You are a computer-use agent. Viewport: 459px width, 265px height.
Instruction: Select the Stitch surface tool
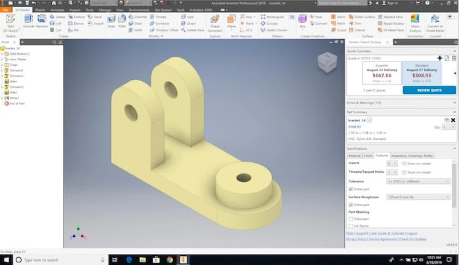(338, 17)
